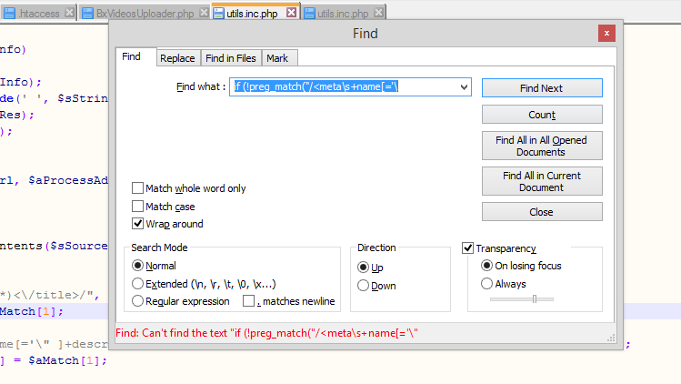
Task: Click editor line 'Res);'
Action: pyautogui.click(x=17, y=115)
